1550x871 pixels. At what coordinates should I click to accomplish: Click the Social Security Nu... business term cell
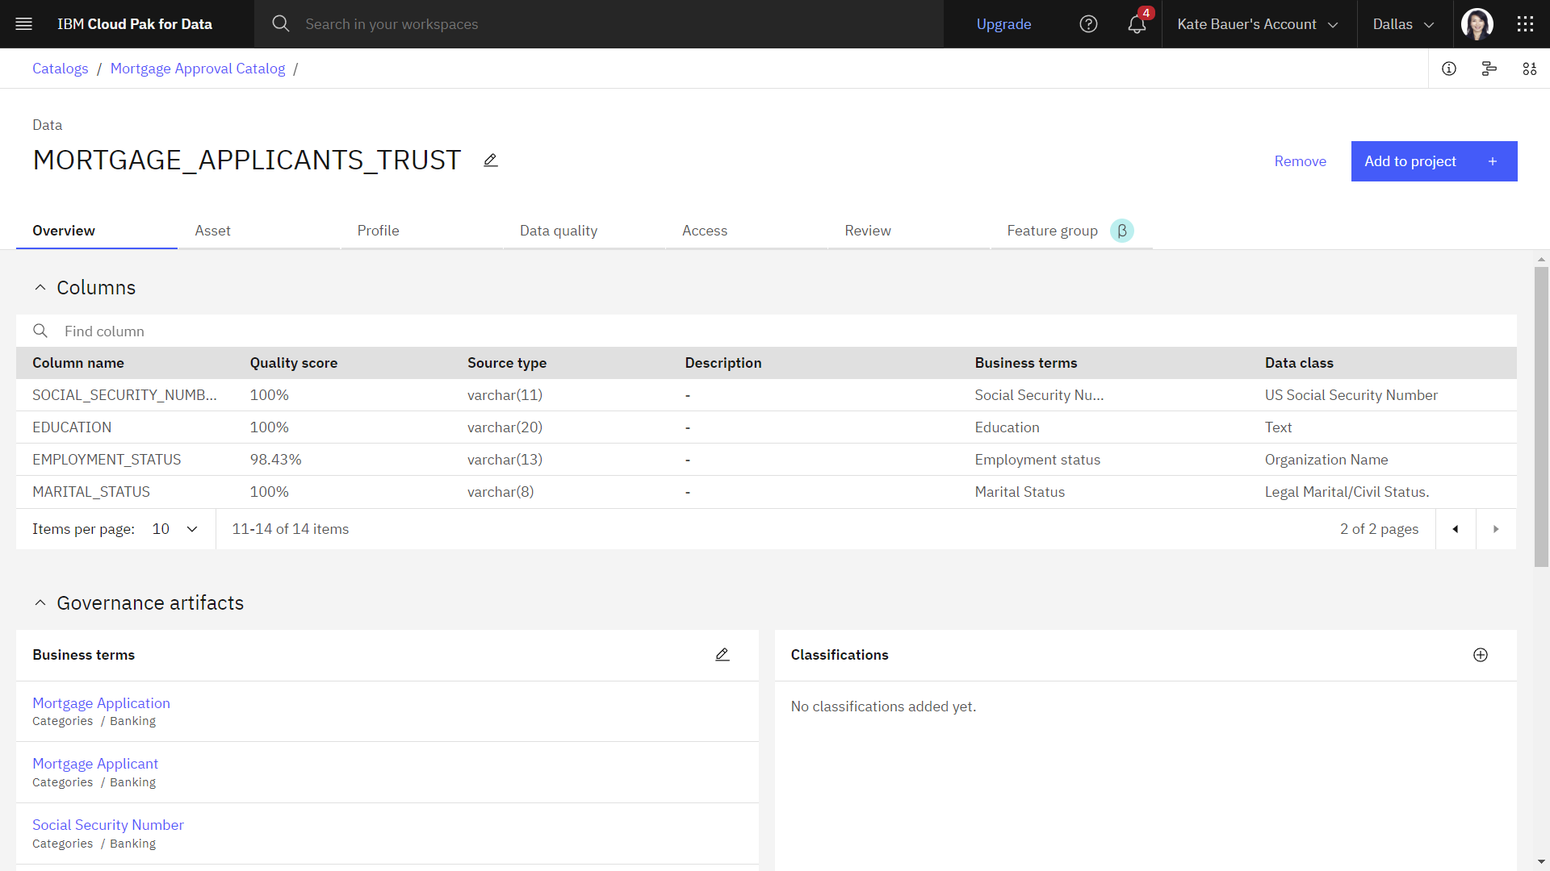[1039, 395]
